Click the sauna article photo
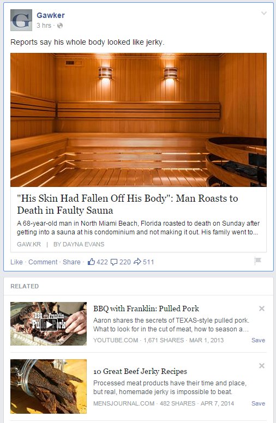This screenshot has width=276, height=423. click(x=139, y=120)
